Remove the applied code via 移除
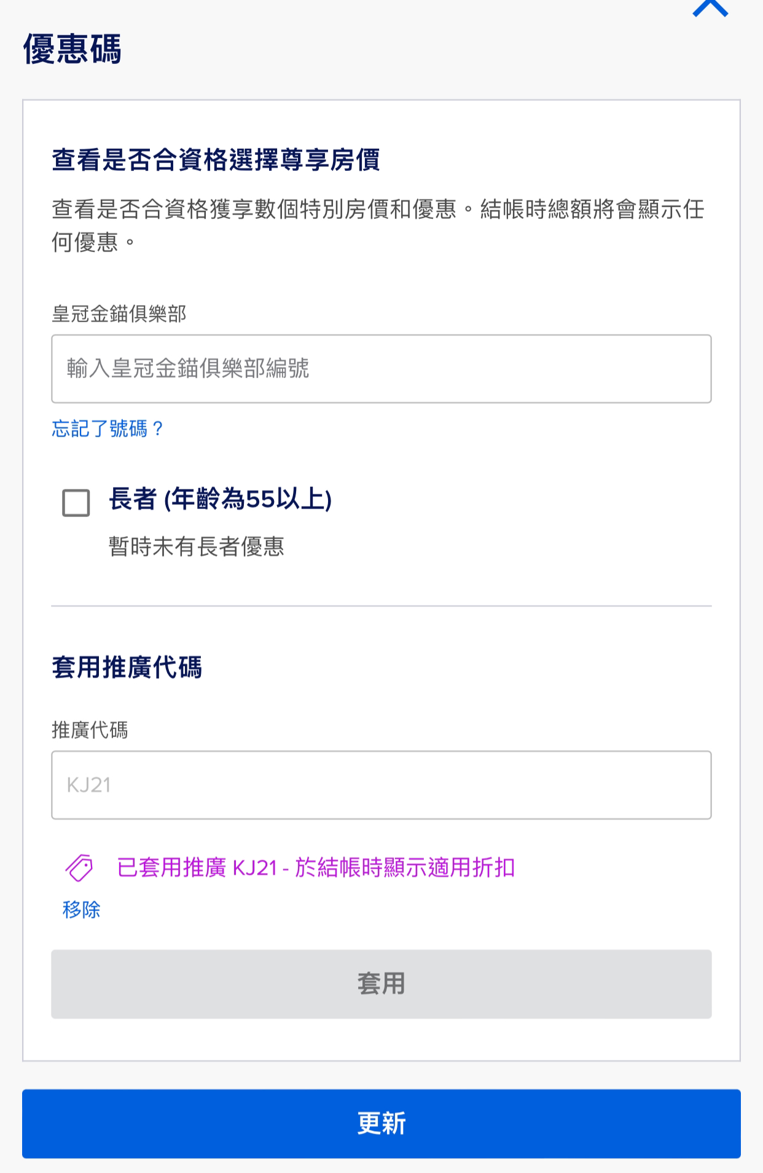This screenshot has width=763, height=1173. click(x=81, y=909)
